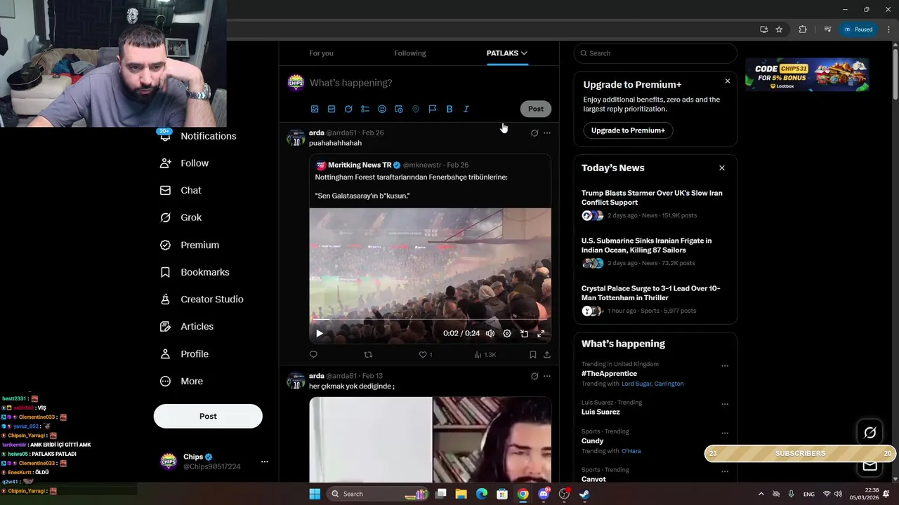Viewport: 899px width, 505px height.
Task: Play the Nottingham Forest video
Action: click(319, 334)
